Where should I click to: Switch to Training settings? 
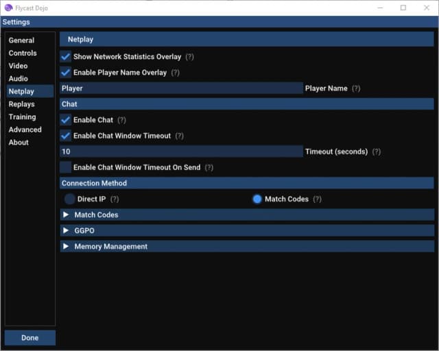[30, 117]
